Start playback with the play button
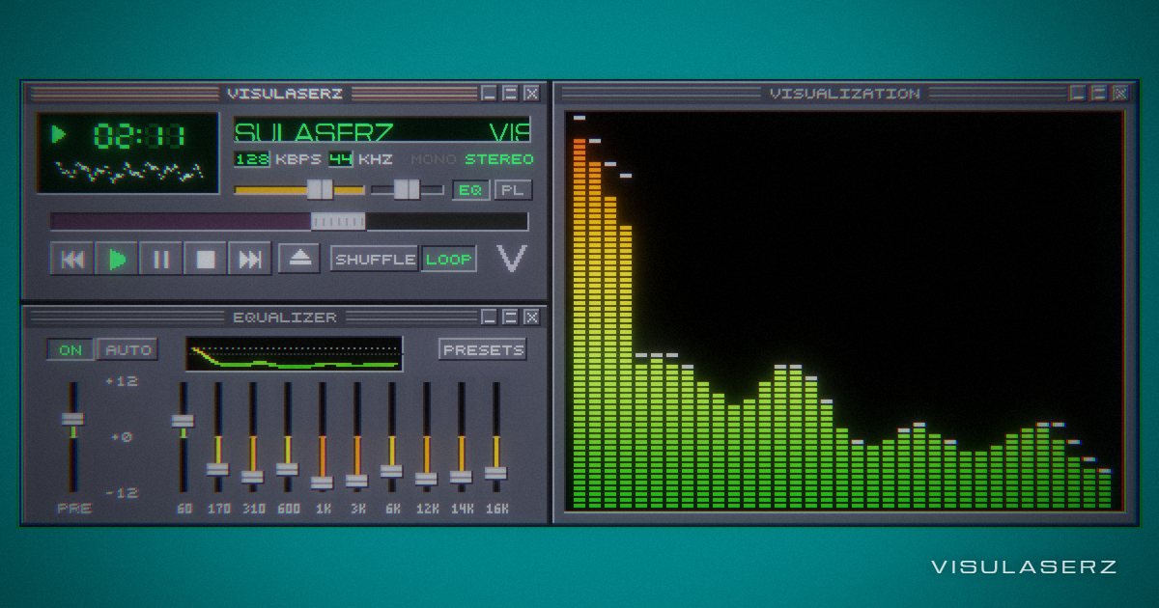The width and height of the screenshot is (1159, 608). [x=117, y=259]
